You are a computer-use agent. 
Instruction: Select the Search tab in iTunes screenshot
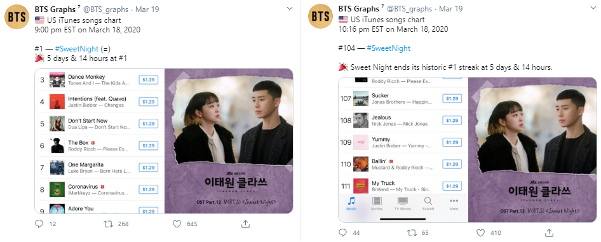(x=428, y=203)
